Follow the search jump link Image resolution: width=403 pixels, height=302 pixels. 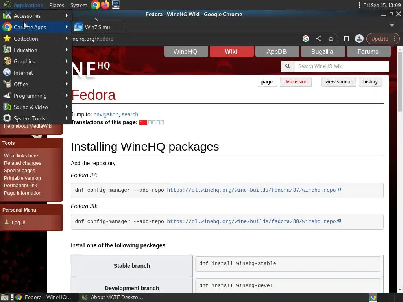pos(130,114)
